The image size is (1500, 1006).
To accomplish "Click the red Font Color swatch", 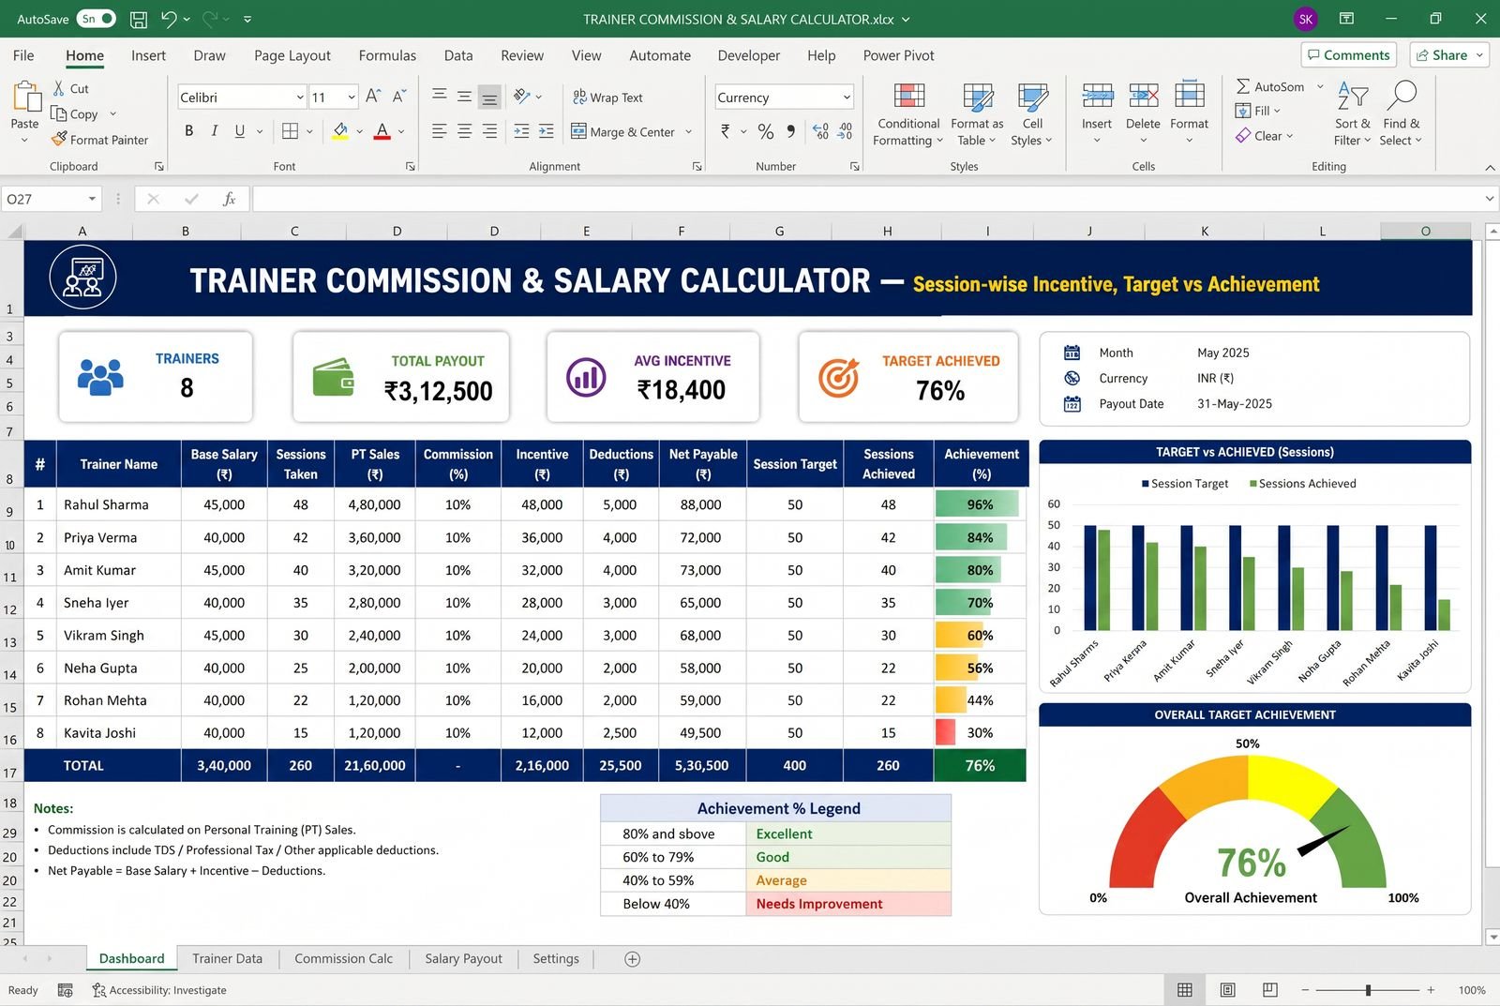I will (x=382, y=131).
